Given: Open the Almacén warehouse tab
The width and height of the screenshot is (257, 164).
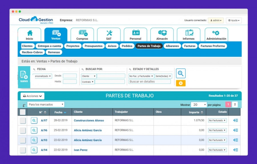Looking at the screenshot, I should tap(162, 35).
